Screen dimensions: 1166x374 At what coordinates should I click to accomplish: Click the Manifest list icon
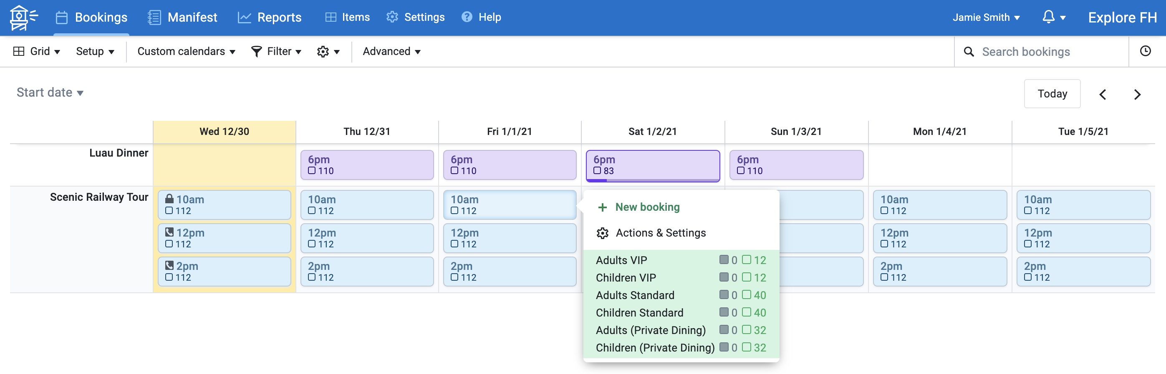click(x=154, y=17)
